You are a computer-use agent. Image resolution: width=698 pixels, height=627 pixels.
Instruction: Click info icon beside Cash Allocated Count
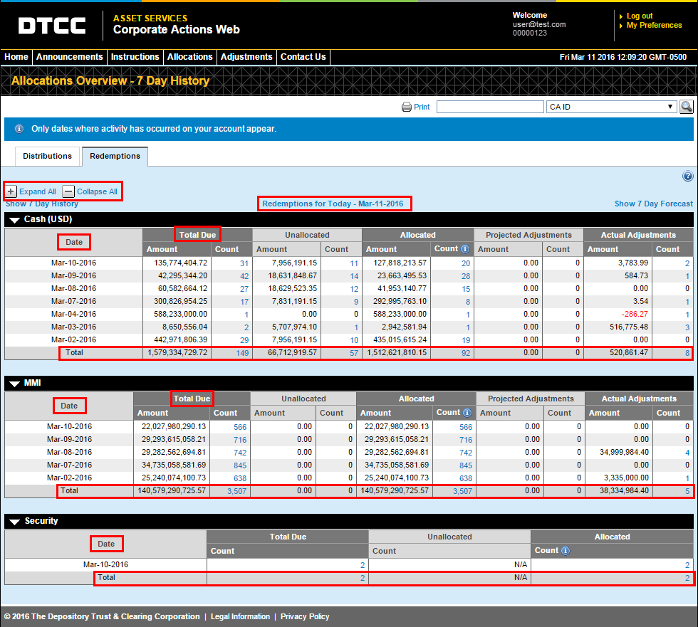(x=465, y=249)
